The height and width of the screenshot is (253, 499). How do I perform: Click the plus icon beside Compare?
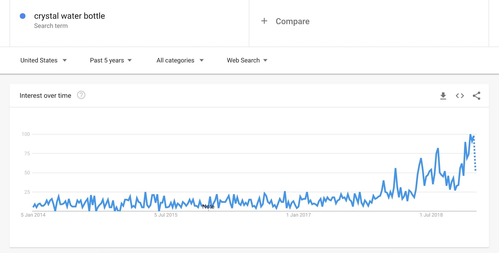[x=264, y=21]
